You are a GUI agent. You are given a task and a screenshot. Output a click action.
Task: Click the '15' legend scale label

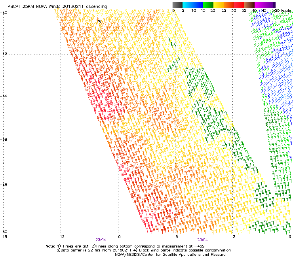[x=203, y=11]
